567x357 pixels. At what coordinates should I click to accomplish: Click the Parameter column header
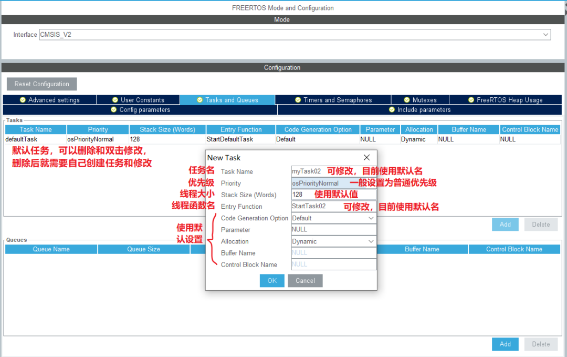pyautogui.click(x=380, y=130)
